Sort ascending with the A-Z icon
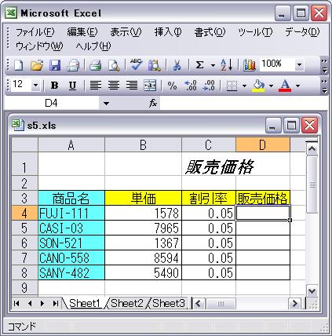332x336 pixels. 227,65
